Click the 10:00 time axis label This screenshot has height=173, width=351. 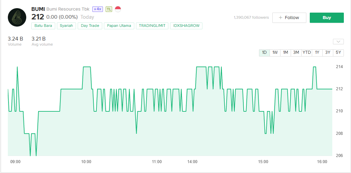pos(86,161)
